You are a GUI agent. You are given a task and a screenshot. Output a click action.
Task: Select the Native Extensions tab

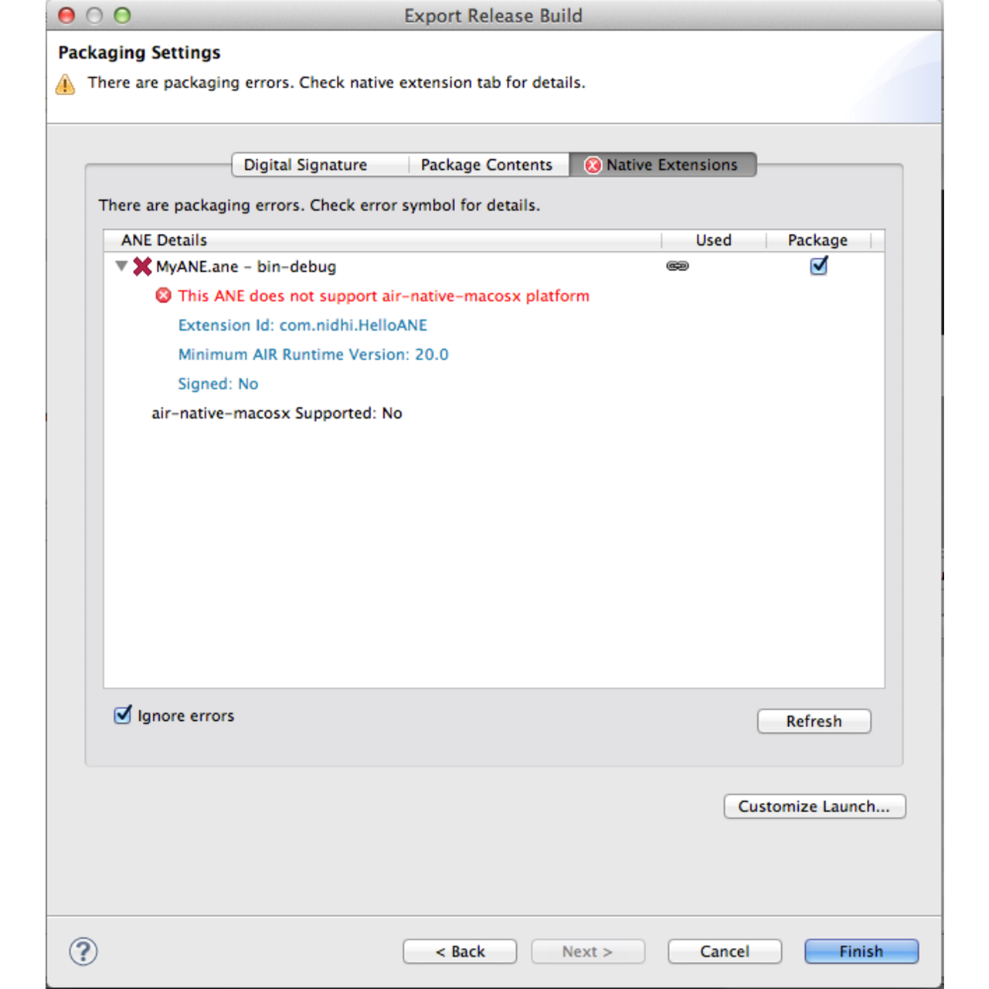click(x=671, y=165)
